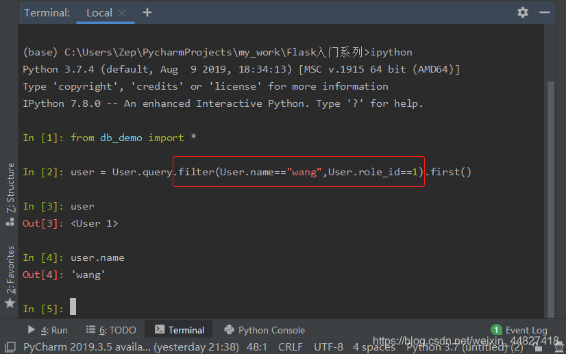
Task: Switch to the Local terminal tab
Action: point(99,13)
